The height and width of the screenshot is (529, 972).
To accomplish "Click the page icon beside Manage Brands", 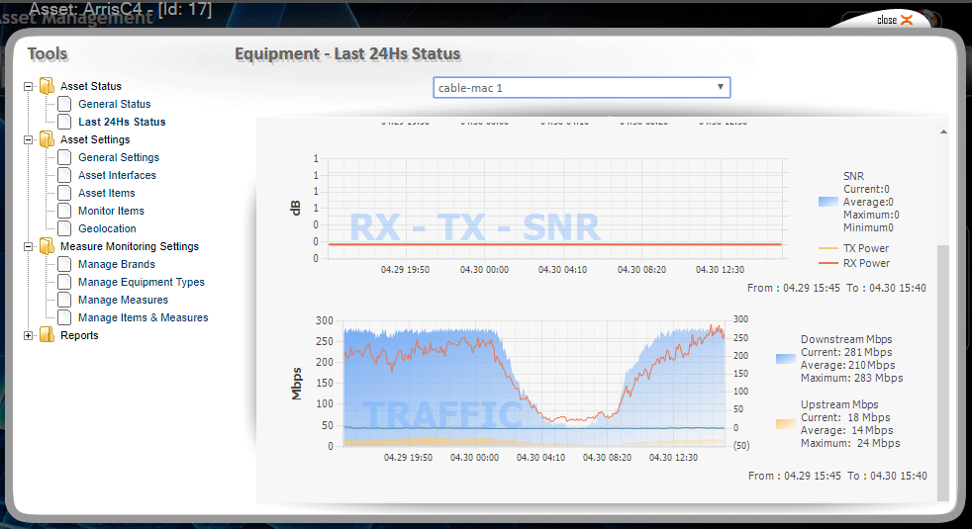I will click(64, 264).
